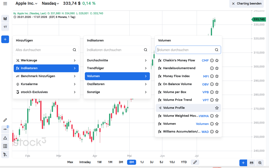269x168 pixels.
Task: Click Charting beenden button
Action: 247,4
